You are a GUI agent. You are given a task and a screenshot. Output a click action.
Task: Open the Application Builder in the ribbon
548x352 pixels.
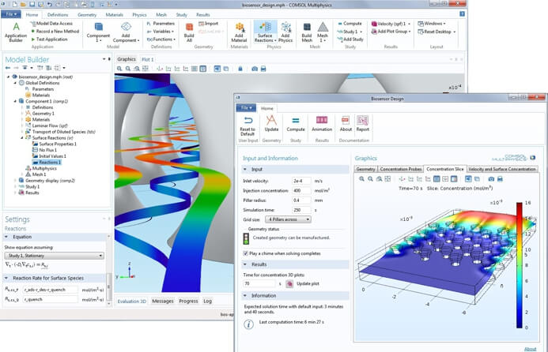click(x=16, y=32)
